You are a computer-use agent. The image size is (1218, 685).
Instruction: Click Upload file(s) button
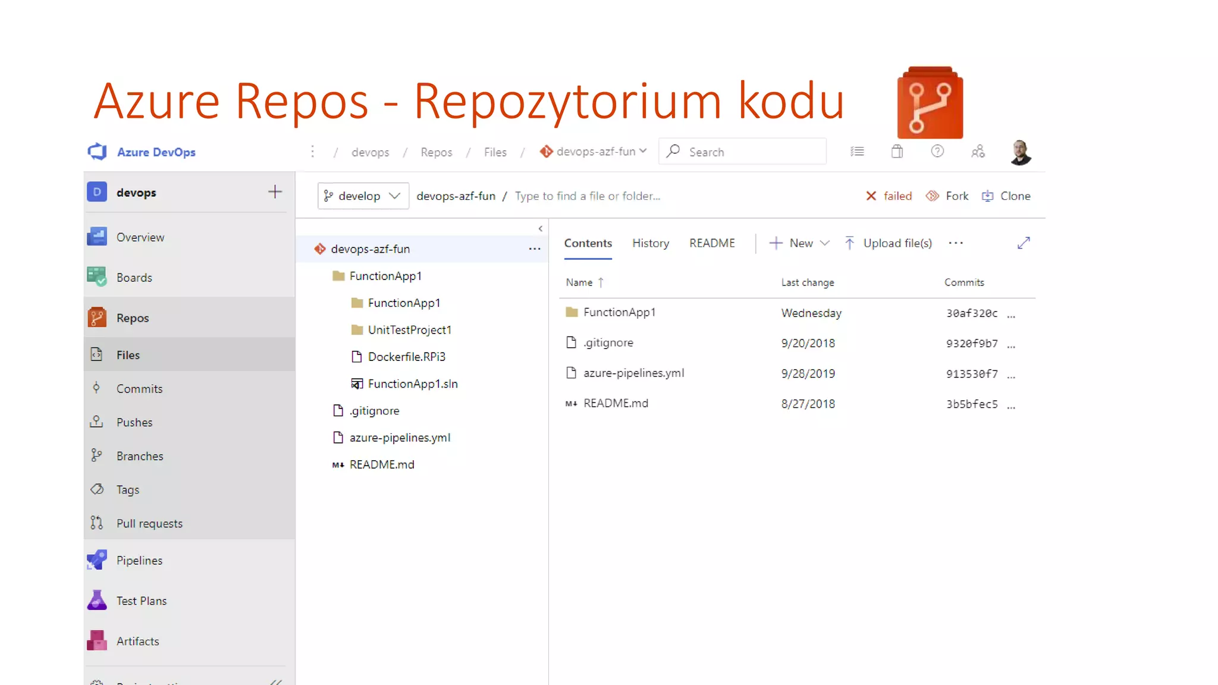tap(888, 243)
